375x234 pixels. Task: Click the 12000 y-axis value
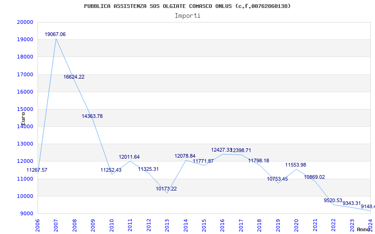(x=25, y=161)
